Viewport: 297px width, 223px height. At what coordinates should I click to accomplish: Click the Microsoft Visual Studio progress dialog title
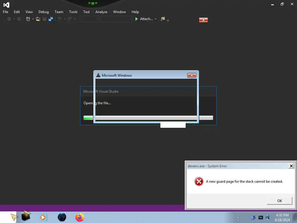coord(101,91)
